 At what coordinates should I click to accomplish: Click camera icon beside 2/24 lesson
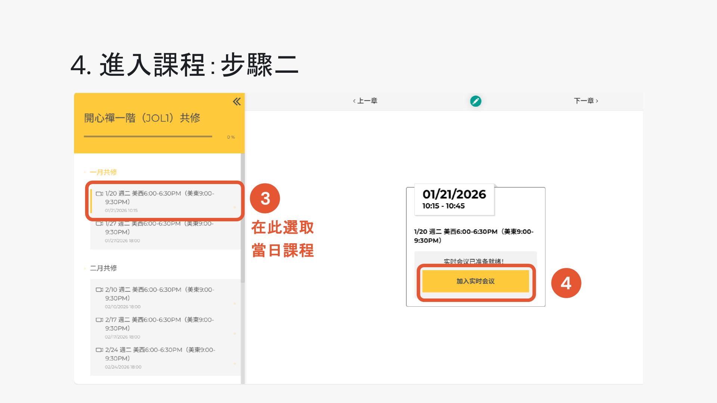point(99,350)
